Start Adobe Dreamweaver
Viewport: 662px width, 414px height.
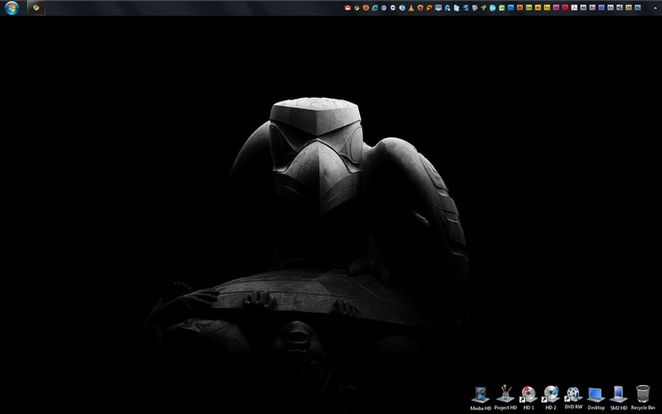coord(530,8)
